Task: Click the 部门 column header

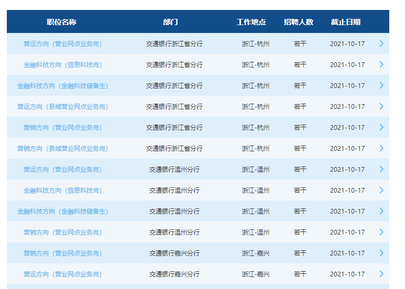Action: (x=170, y=22)
